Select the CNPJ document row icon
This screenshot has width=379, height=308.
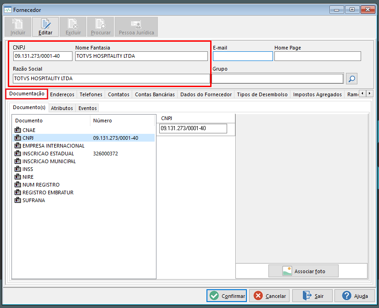click(17, 138)
